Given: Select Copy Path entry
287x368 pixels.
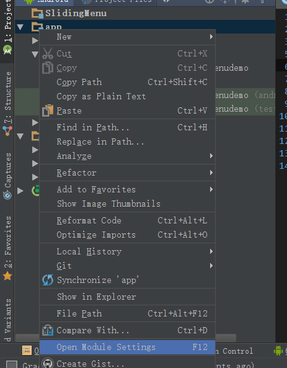Looking at the screenshot, I should 127,82.
